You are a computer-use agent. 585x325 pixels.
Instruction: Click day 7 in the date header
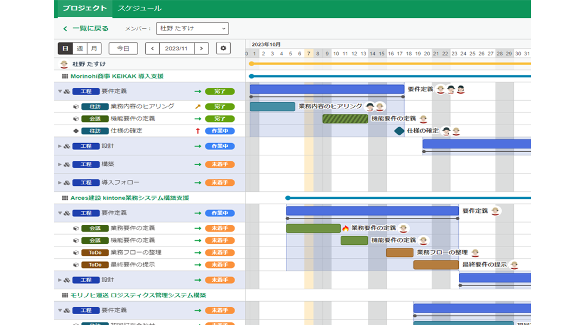(309, 54)
